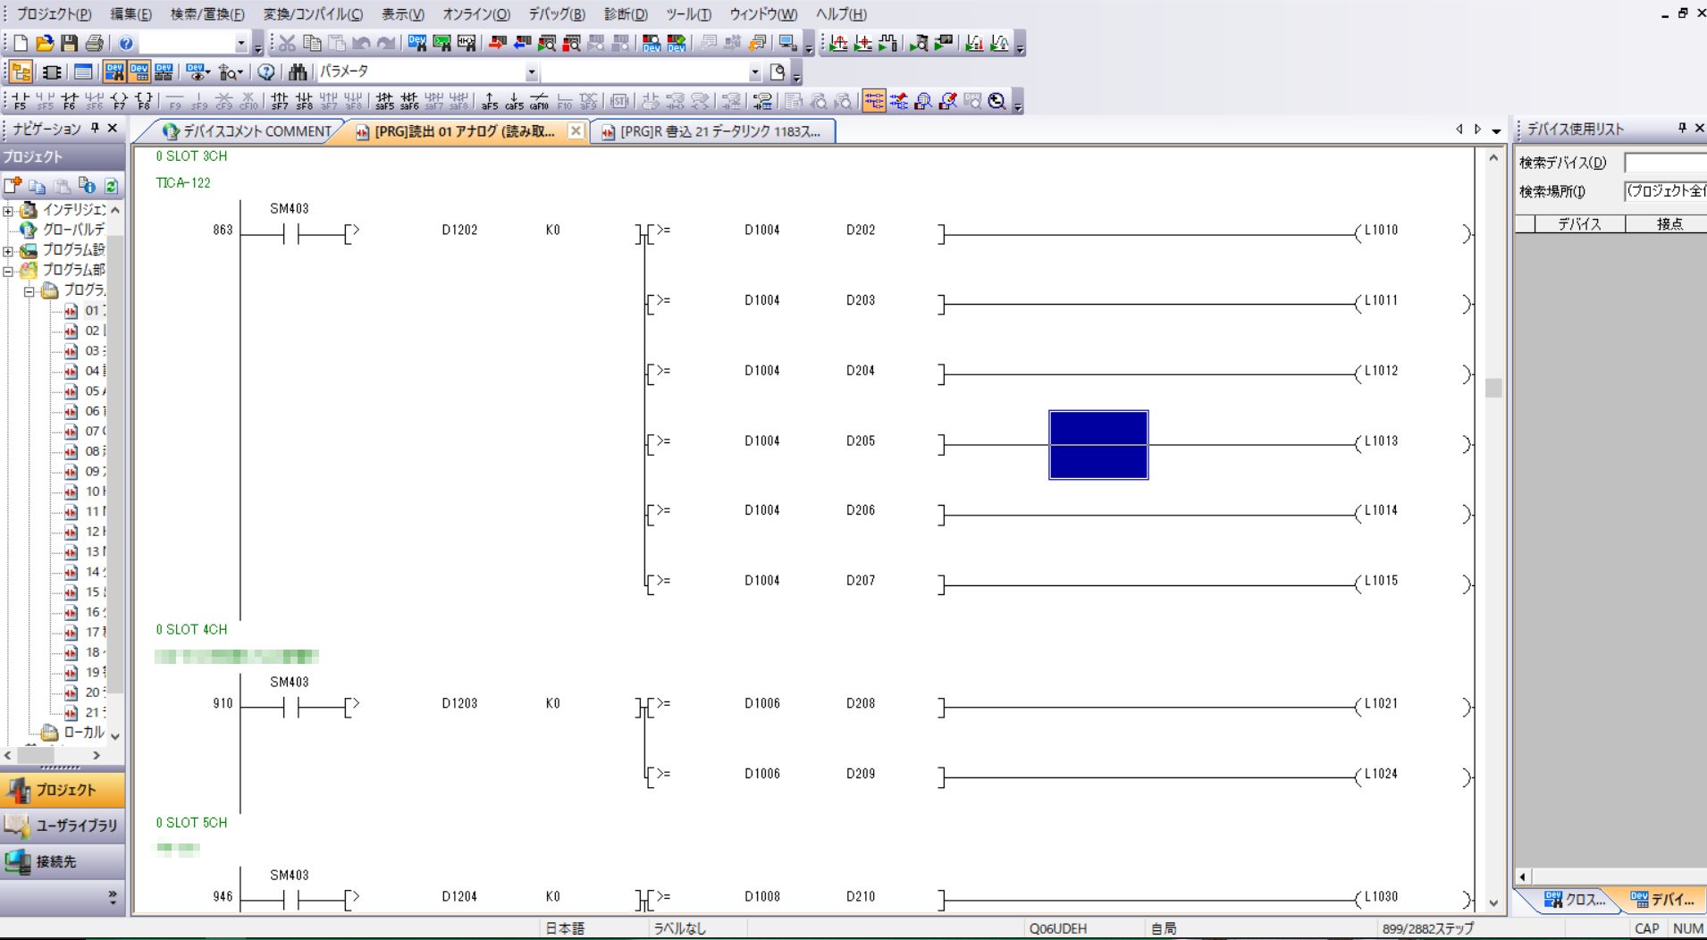
Task: Open the オンライン(O) menu
Action: point(476,14)
